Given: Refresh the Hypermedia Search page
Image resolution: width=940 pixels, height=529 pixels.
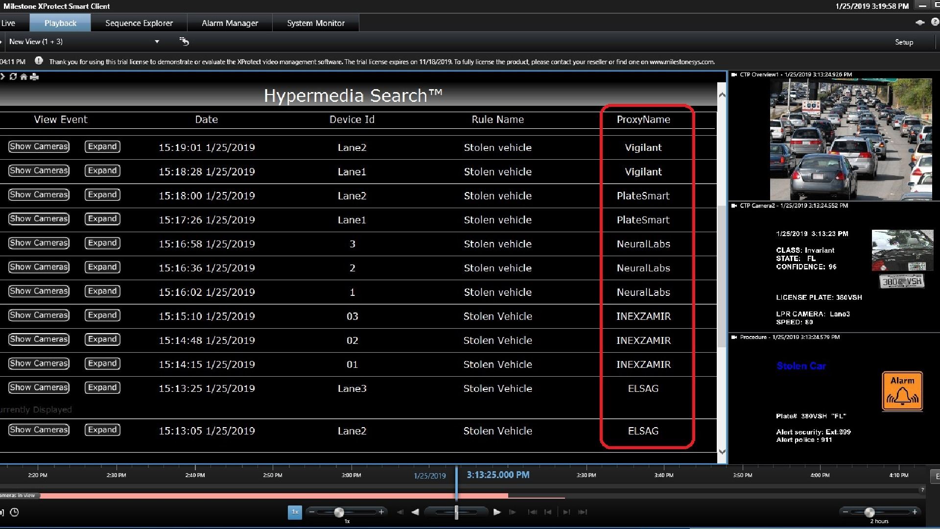Looking at the screenshot, I should (x=13, y=76).
